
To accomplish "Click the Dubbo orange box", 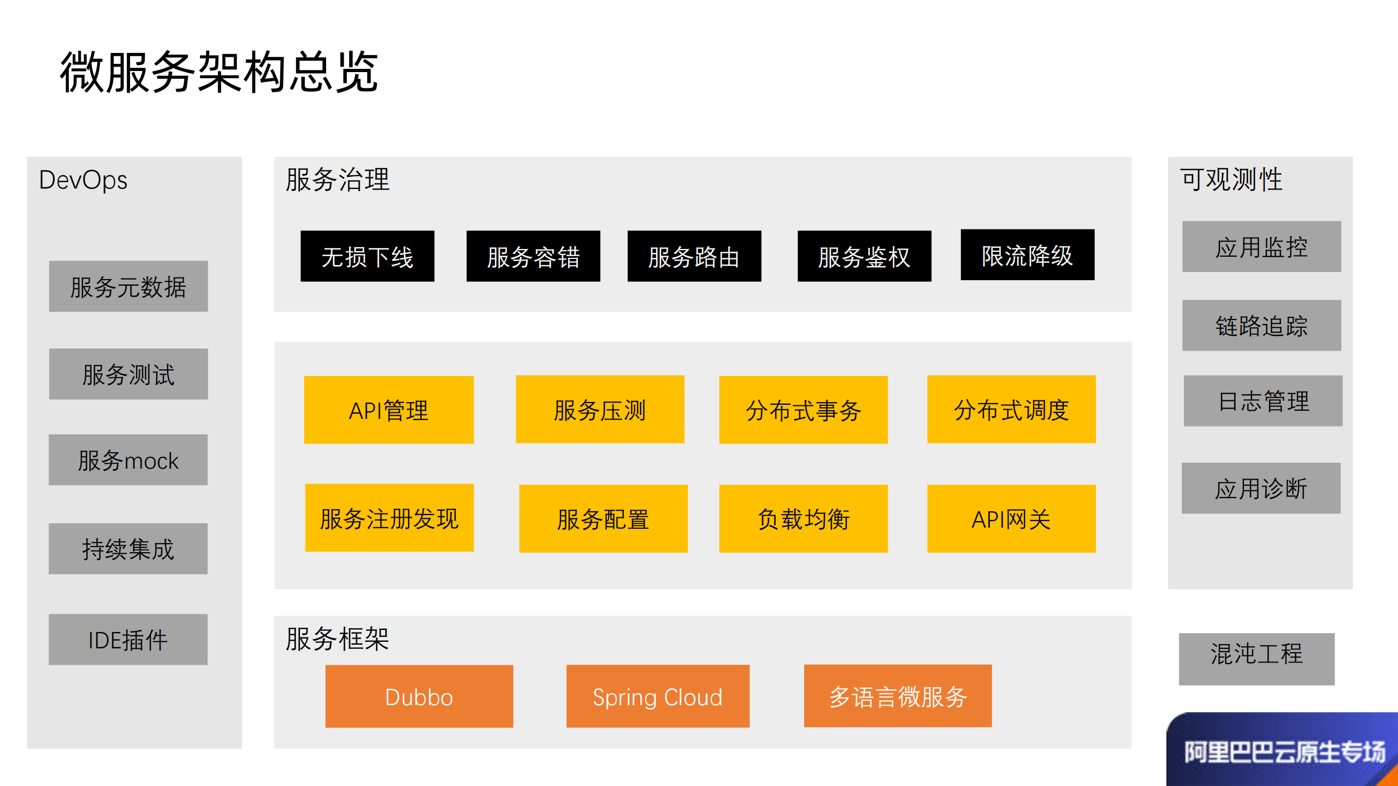I will [419, 696].
